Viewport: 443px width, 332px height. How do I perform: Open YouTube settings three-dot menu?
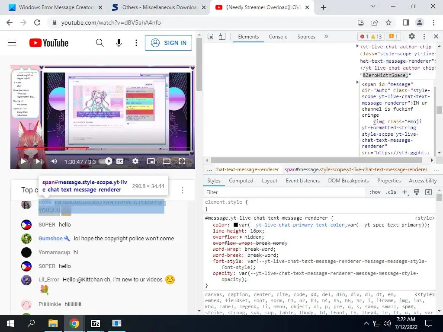coord(136,43)
